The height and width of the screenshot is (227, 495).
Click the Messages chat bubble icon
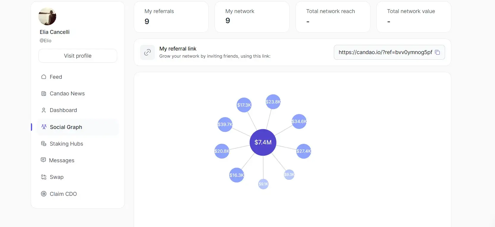[x=43, y=160]
